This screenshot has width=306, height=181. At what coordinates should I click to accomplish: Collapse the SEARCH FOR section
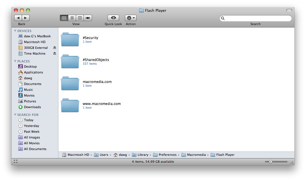coord(15,115)
